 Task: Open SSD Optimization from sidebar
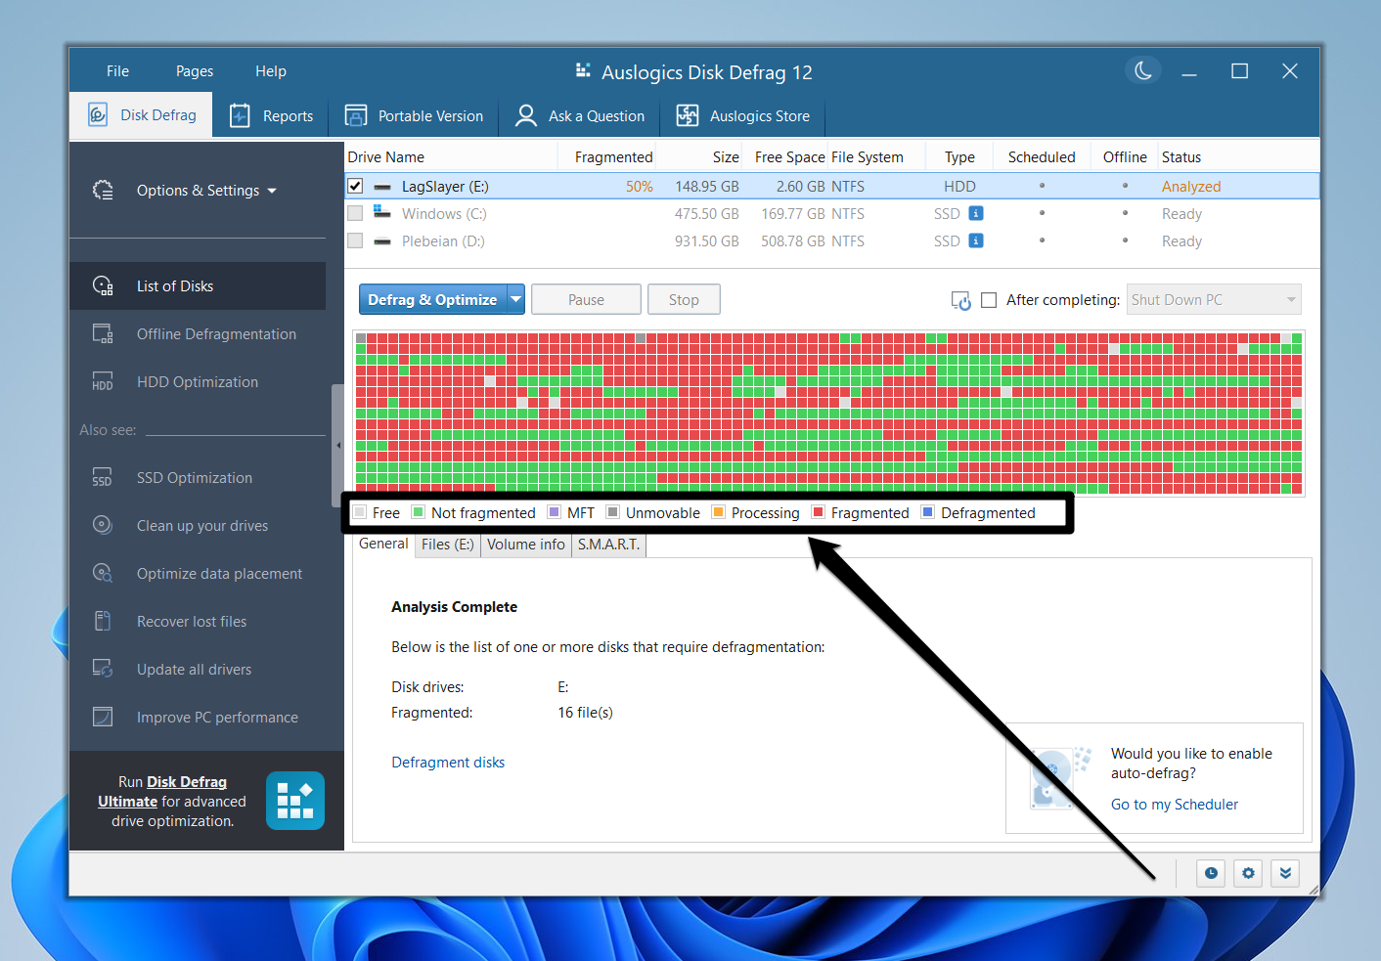tap(194, 478)
